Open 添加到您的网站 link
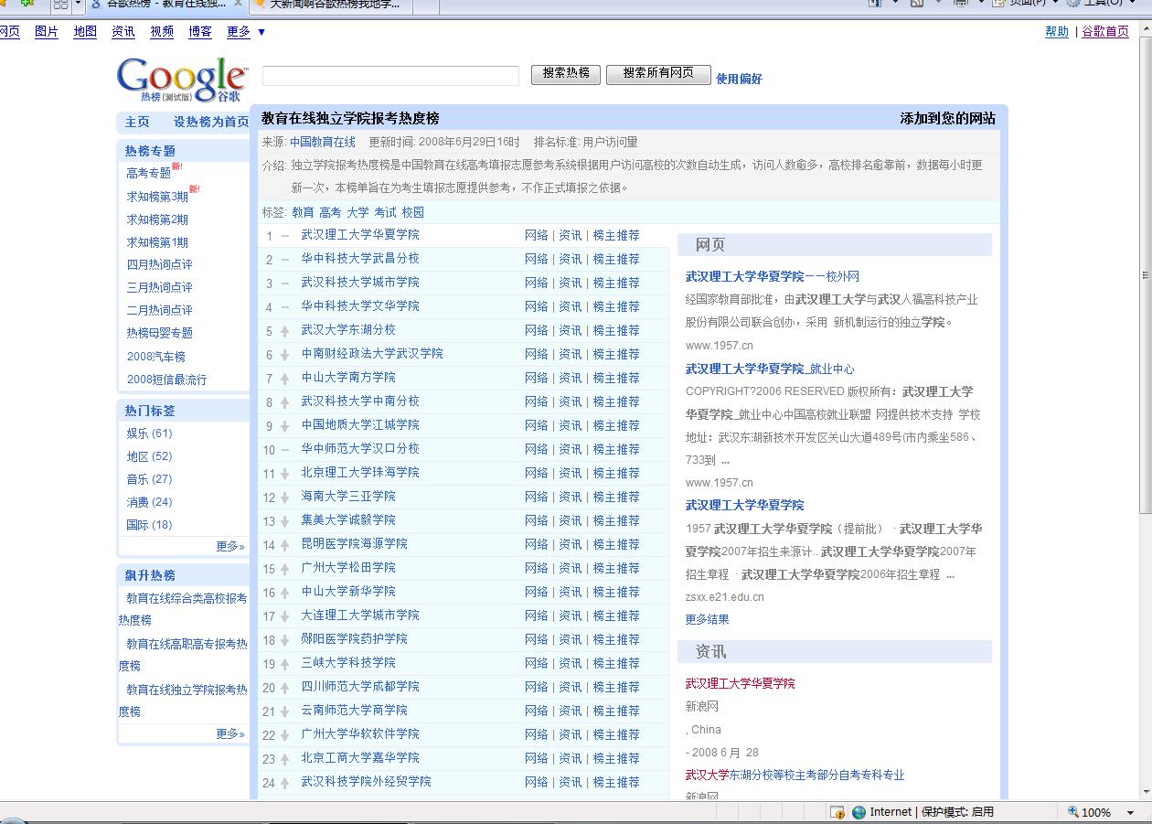1152x824 pixels. 947,118
